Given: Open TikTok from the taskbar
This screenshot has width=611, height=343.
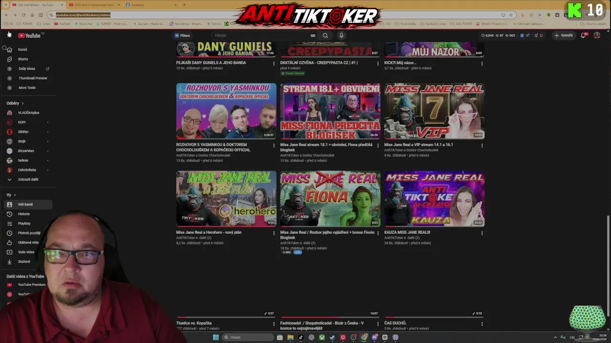Looking at the screenshot, I should point(301,337).
